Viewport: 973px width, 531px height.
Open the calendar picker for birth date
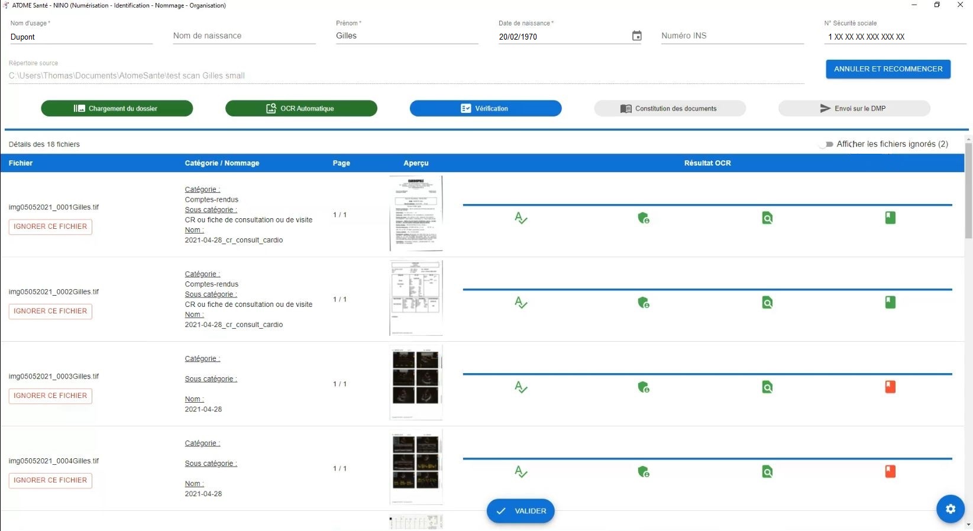[636, 36]
